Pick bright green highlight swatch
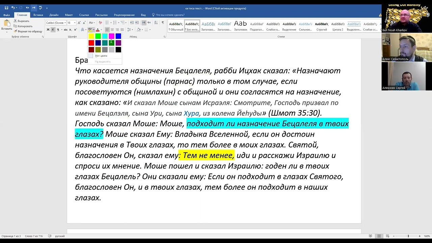Viewport: 432px width, 243px height. click(x=98, y=36)
